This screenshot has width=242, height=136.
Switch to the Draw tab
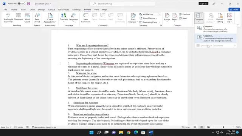click(x=32, y=9)
